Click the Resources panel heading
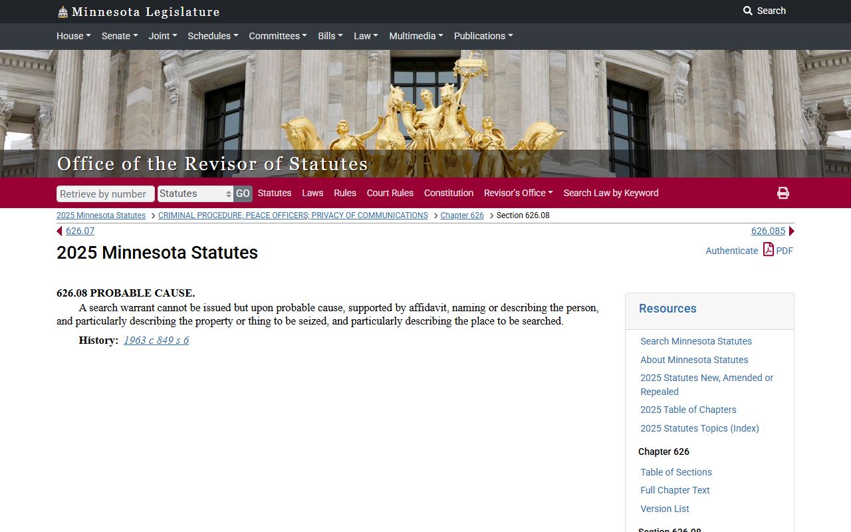 tap(668, 309)
